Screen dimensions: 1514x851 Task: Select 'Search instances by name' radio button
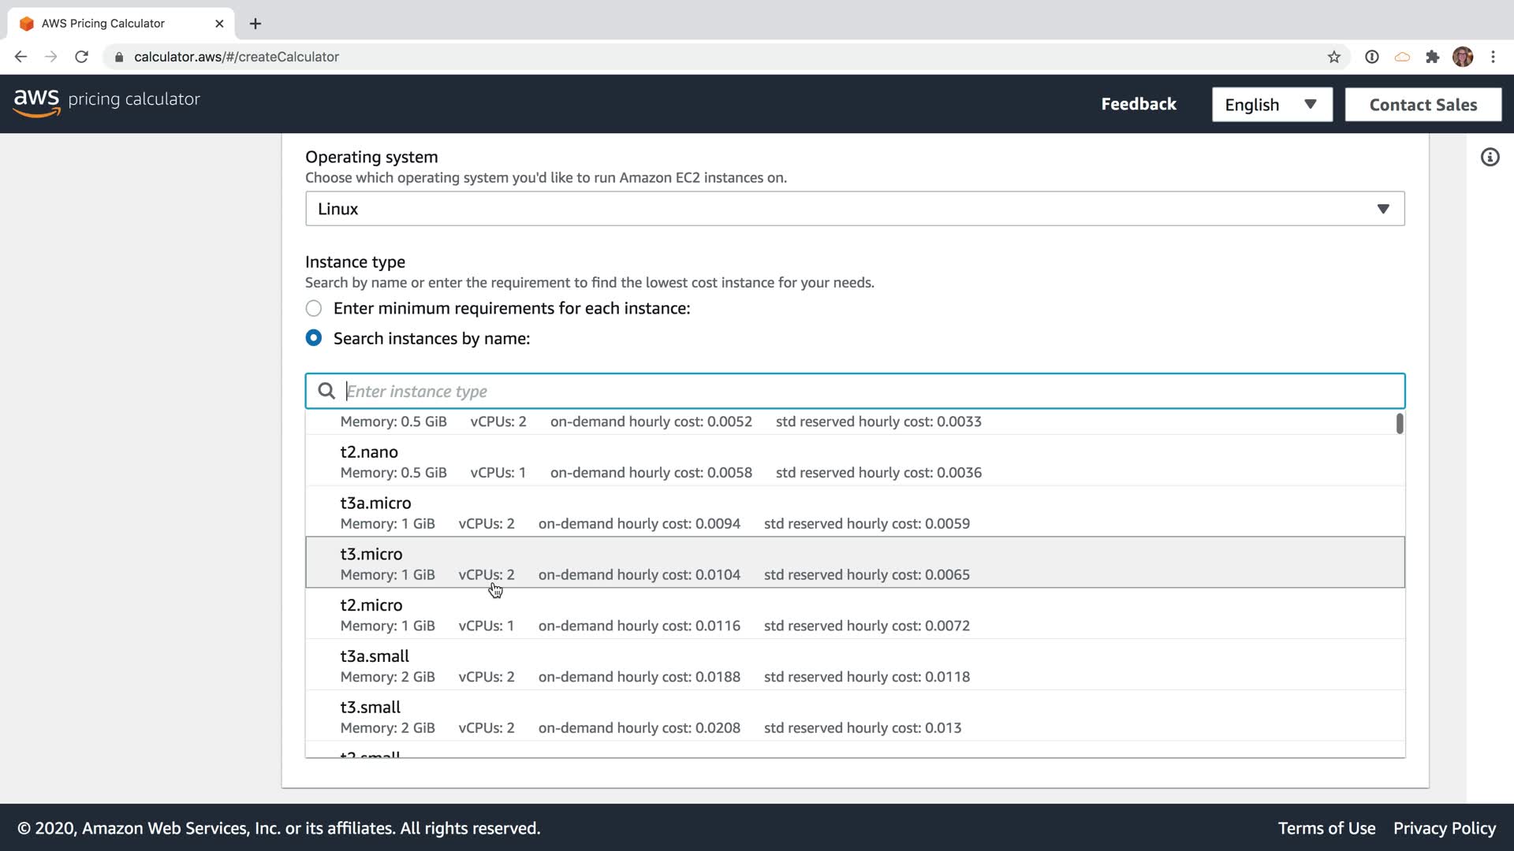[x=314, y=338]
